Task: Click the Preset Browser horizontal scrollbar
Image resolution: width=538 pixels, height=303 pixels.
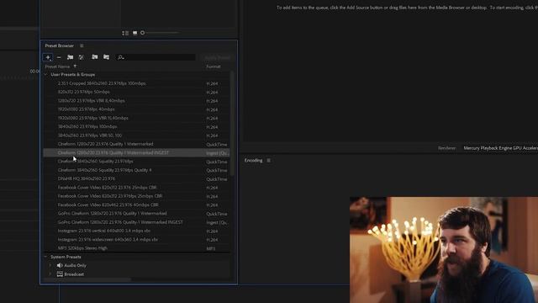Action: (87, 279)
